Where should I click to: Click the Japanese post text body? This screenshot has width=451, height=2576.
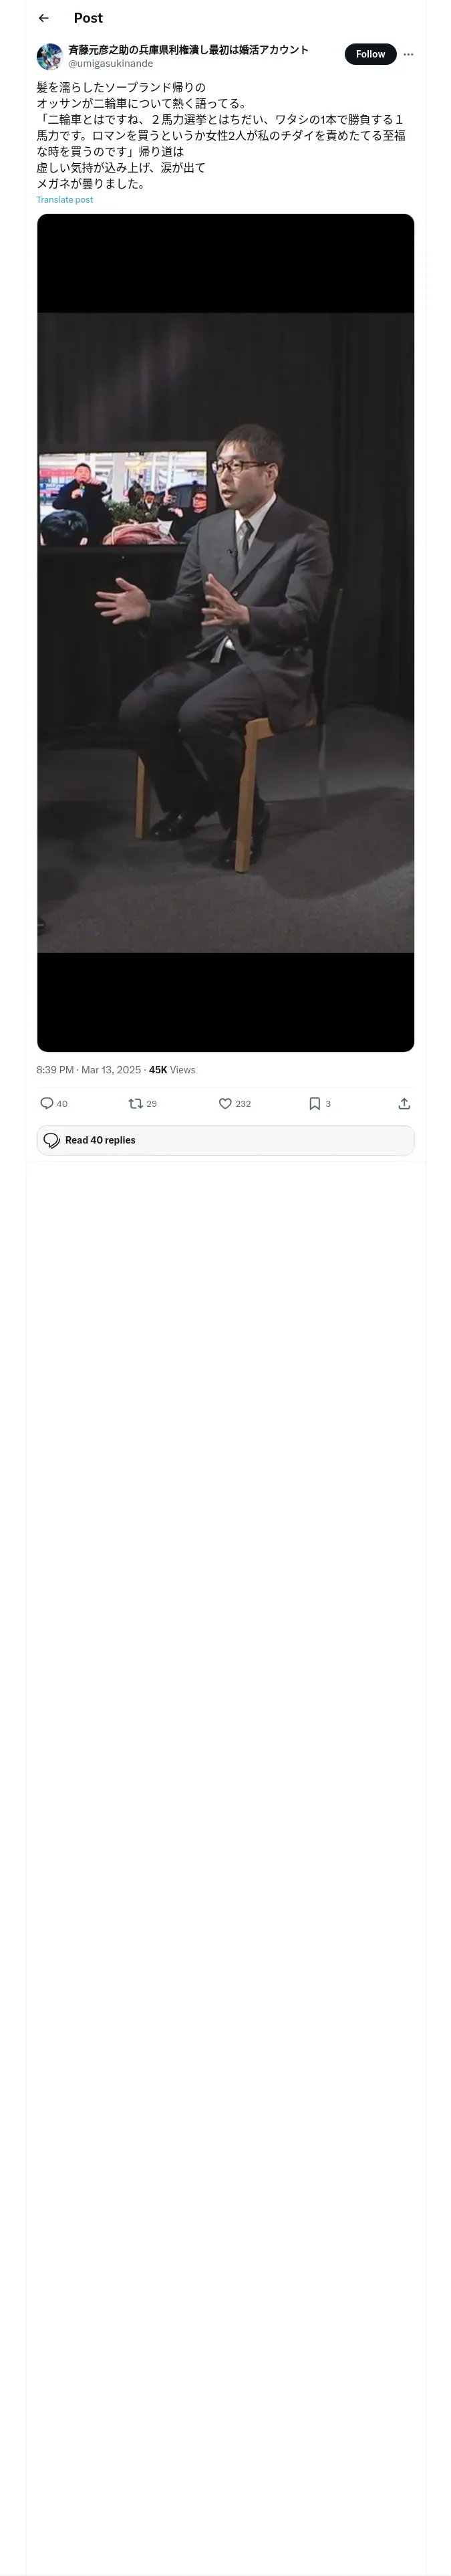[x=220, y=135]
